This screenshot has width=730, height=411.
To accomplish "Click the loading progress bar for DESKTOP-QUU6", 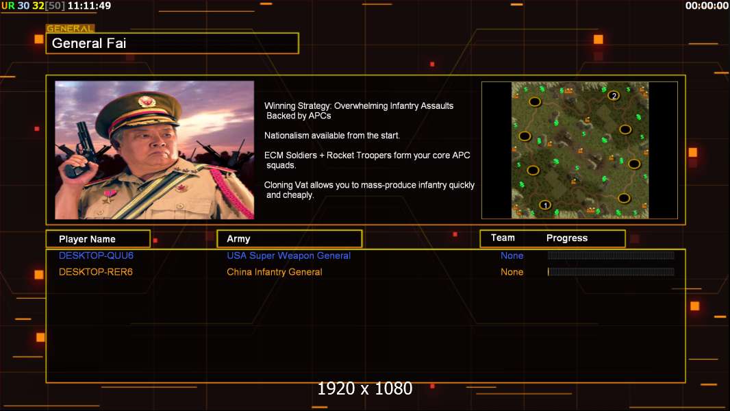I will pyautogui.click(x=611, y=255).
